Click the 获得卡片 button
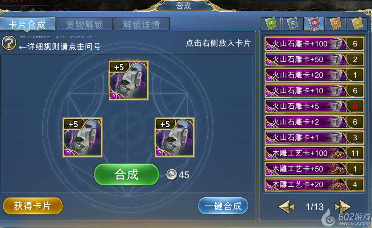Image resolution: width=372 pixels, height=228 pixels. click(32, 206)
